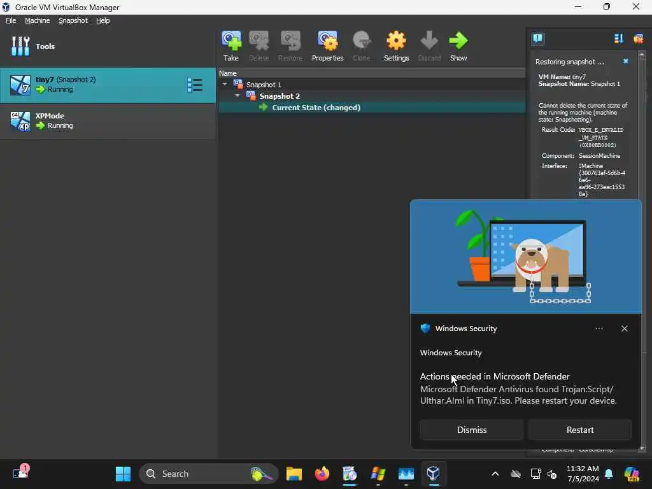
Task: Open the Copilot preview icon in taskbar
Action: click(x=632, y=474)
